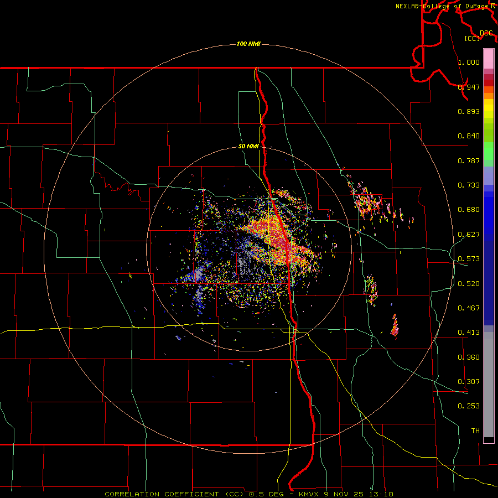The width and height of the screenshot is (498, 498).
Task: Click the 50 NMI range ring label
Action: 248,146
